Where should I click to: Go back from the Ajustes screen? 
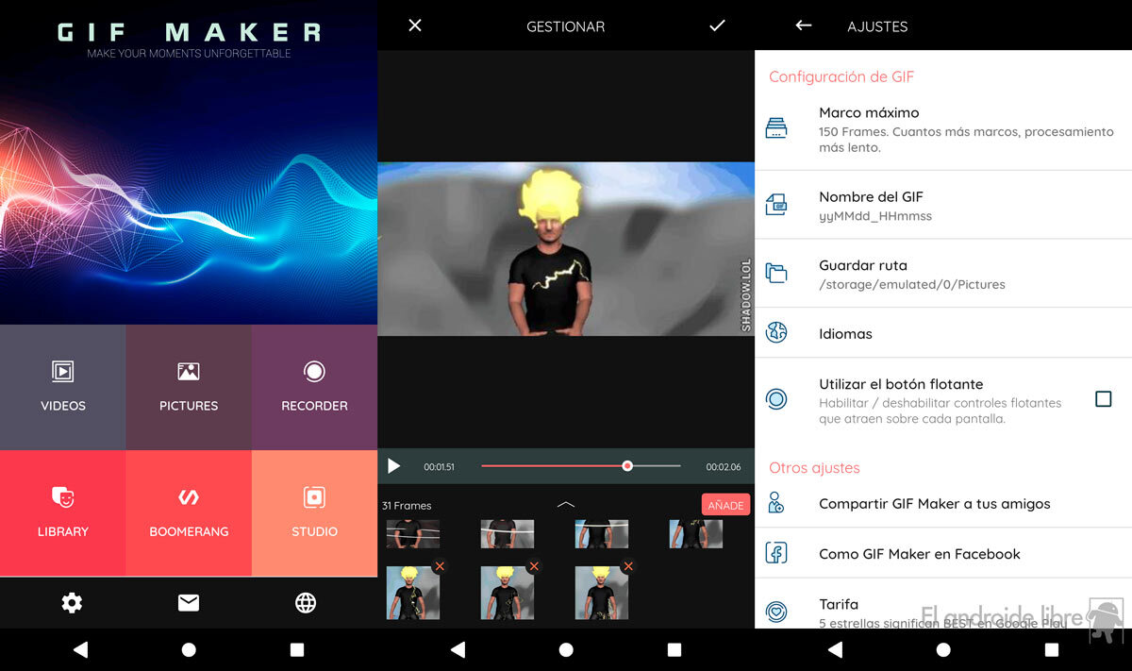click(804, 26)
